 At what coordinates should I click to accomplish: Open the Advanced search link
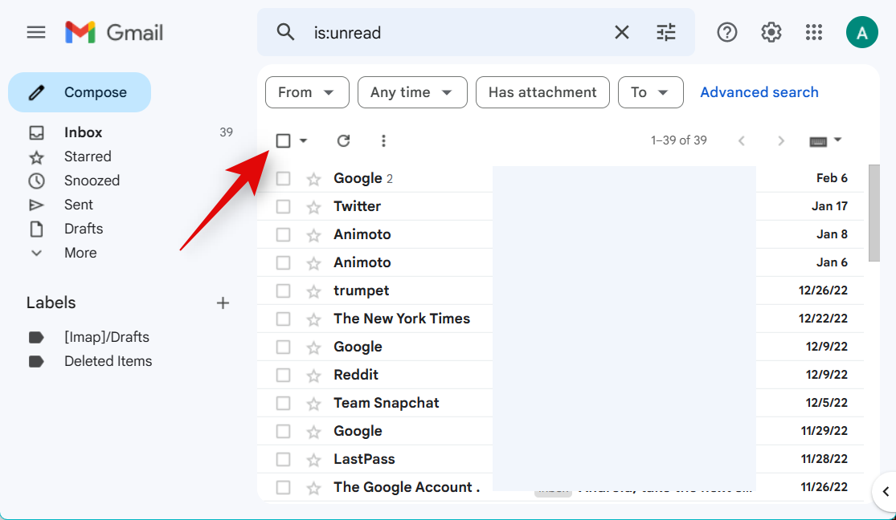coord(759,92)
